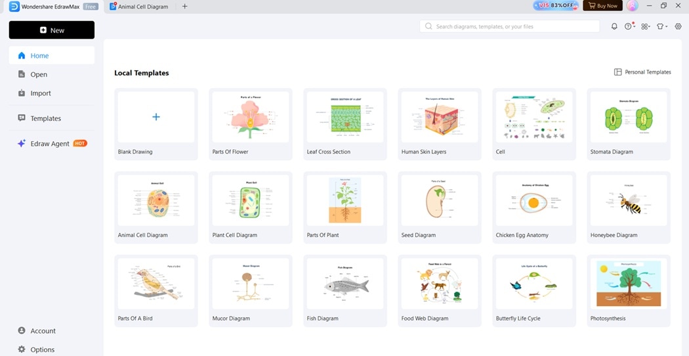Open the Stomata Diagram template

pyautogui.click(x=629, y=124)
